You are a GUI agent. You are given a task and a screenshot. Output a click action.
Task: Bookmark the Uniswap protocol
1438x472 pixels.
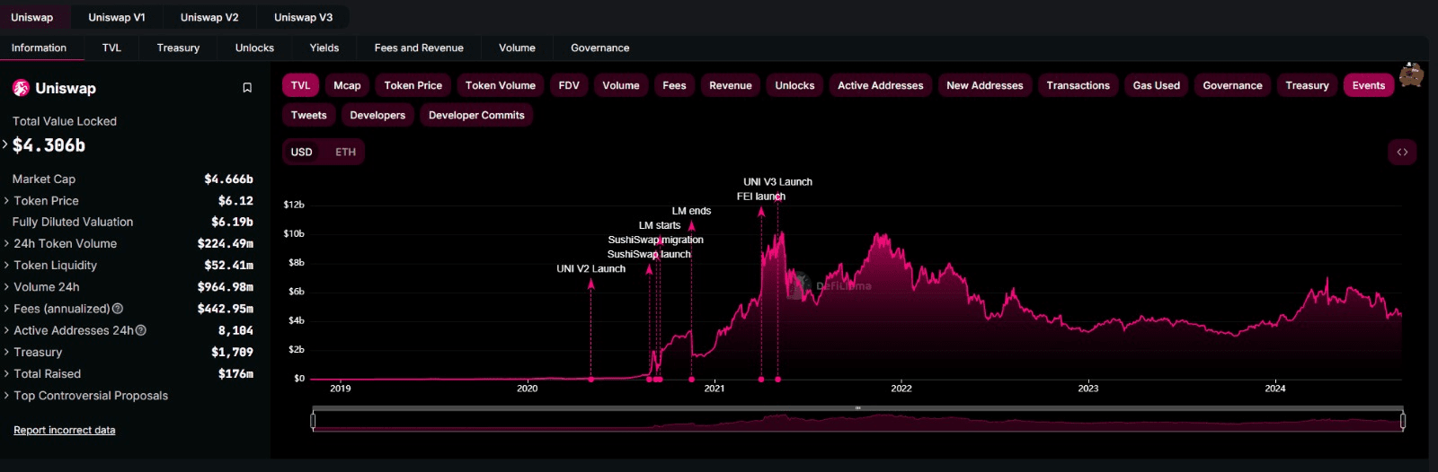coord(247,88)
